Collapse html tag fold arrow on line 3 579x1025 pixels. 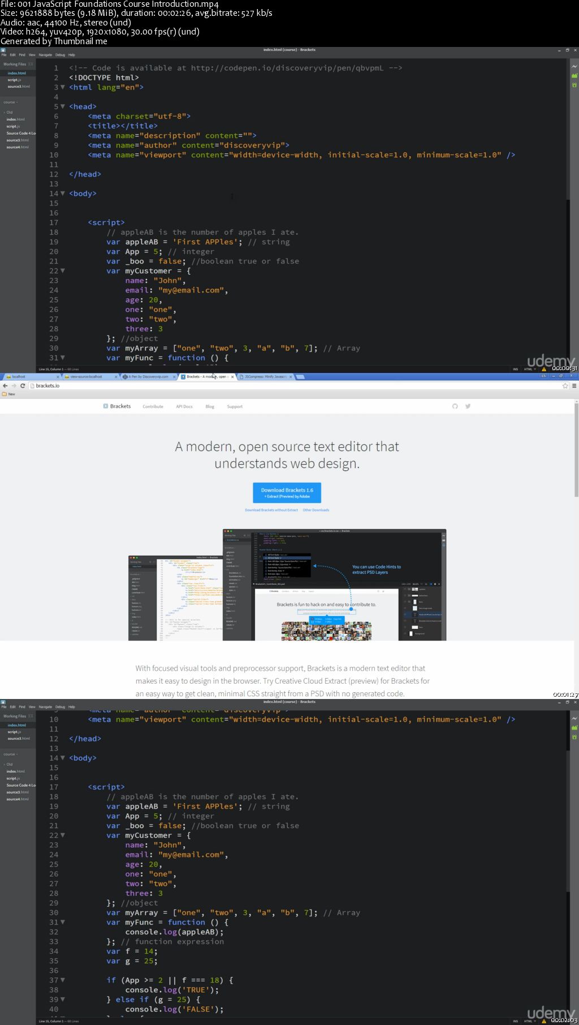pyautogui.click(x=63, y=87)
